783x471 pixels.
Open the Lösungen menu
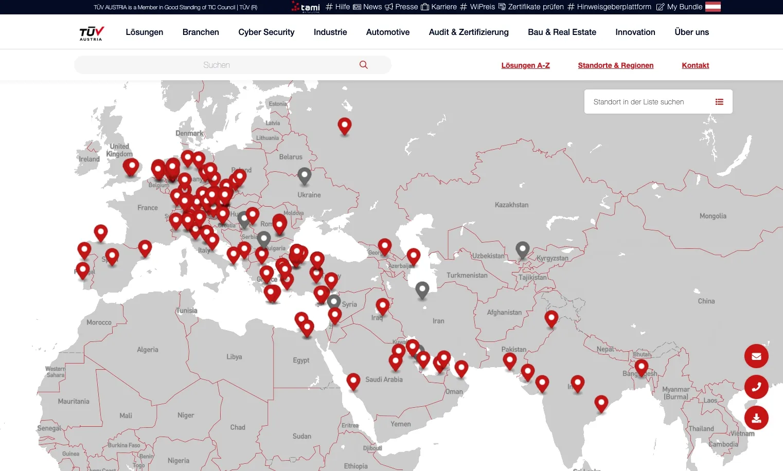(x=144, y=32)
